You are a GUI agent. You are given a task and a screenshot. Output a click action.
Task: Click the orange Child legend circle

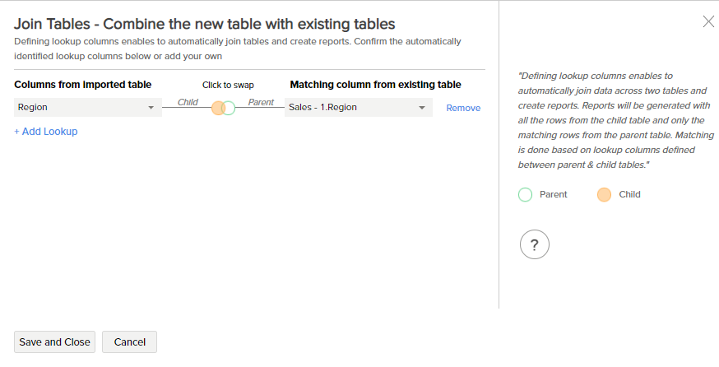coord(604,195)
